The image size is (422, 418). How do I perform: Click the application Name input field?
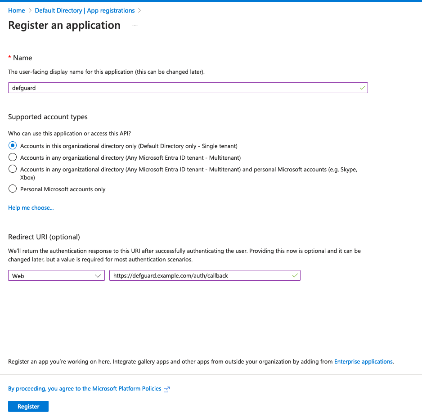coord(180,88)
